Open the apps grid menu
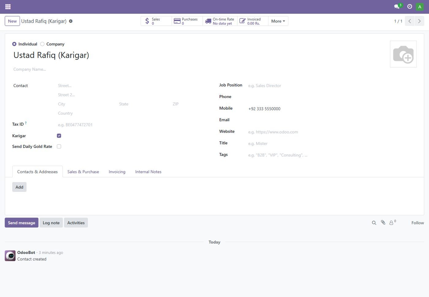429x297 pixels. [x=8, y=6]
